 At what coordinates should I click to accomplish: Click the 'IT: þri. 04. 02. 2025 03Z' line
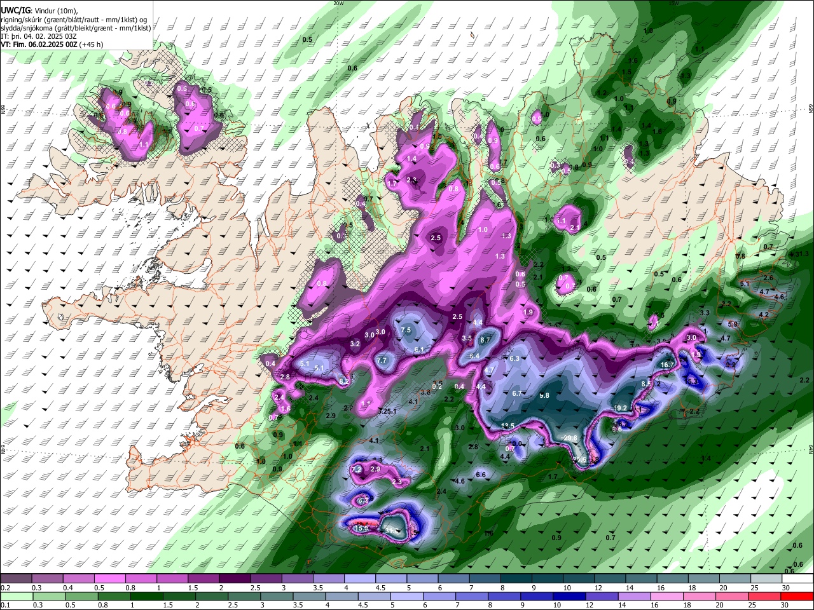(x=39, y=36)
